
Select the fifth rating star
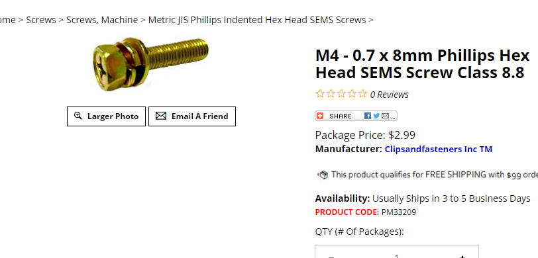click(362, 93)
